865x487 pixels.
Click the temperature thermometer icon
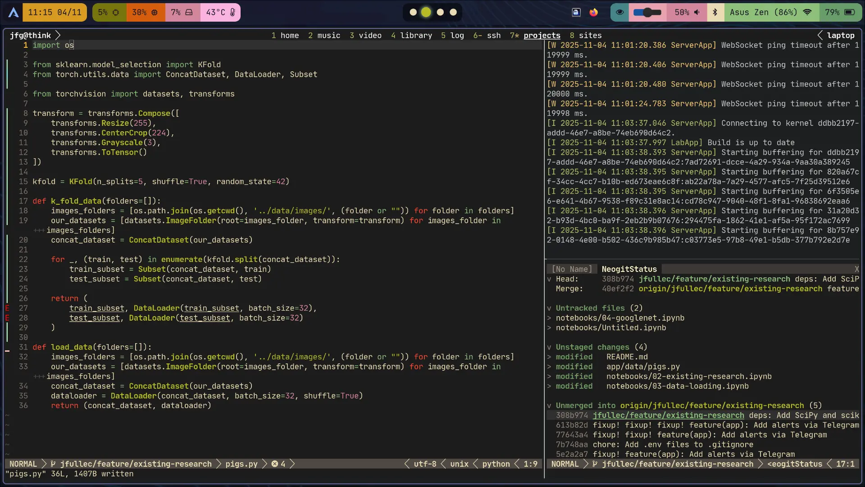(232, 13)
